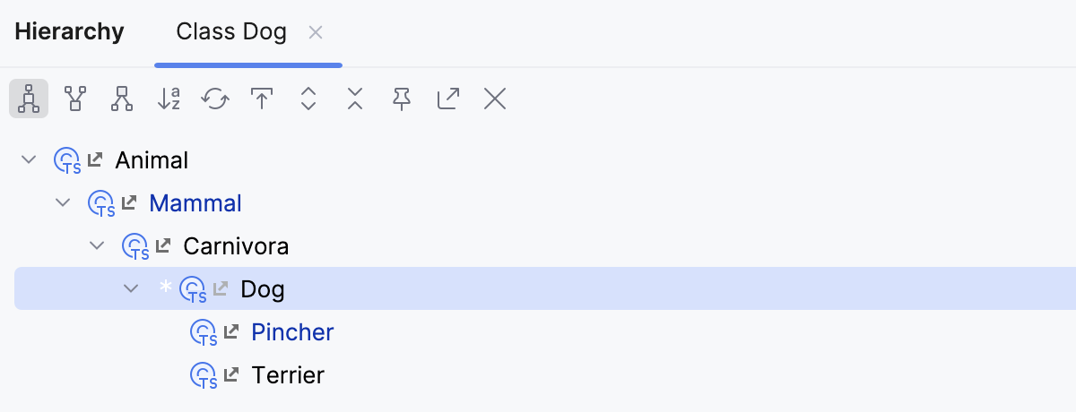
Task: Sort hierarchy nodes alphabetically
Action: pos(169,99)
